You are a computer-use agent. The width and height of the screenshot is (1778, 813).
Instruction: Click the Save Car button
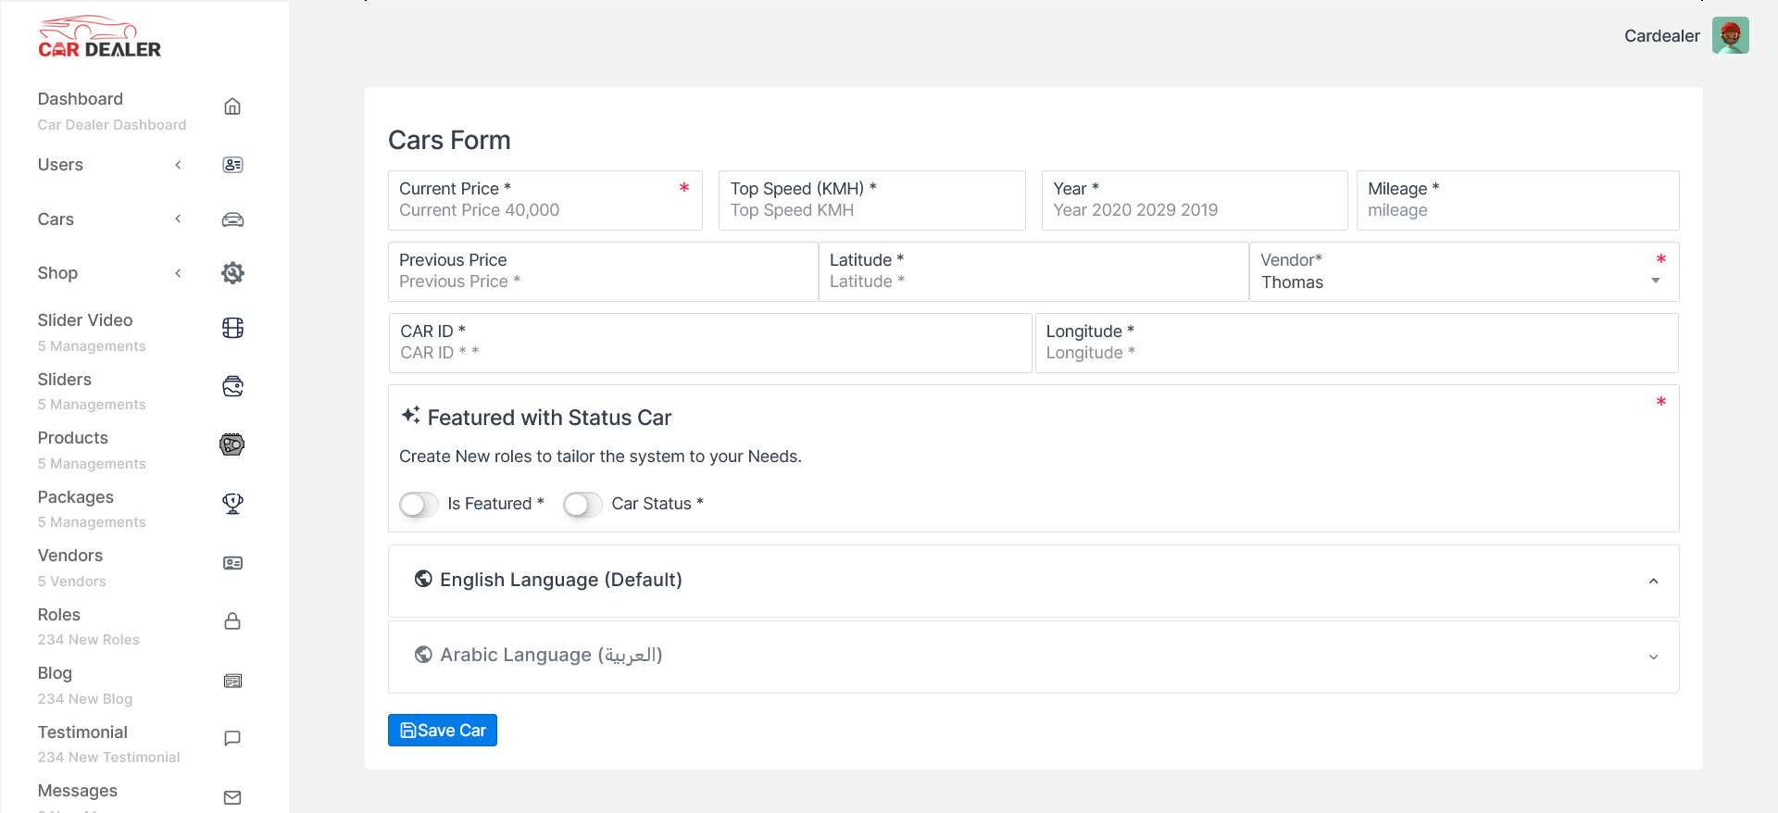tap(443, 731)
